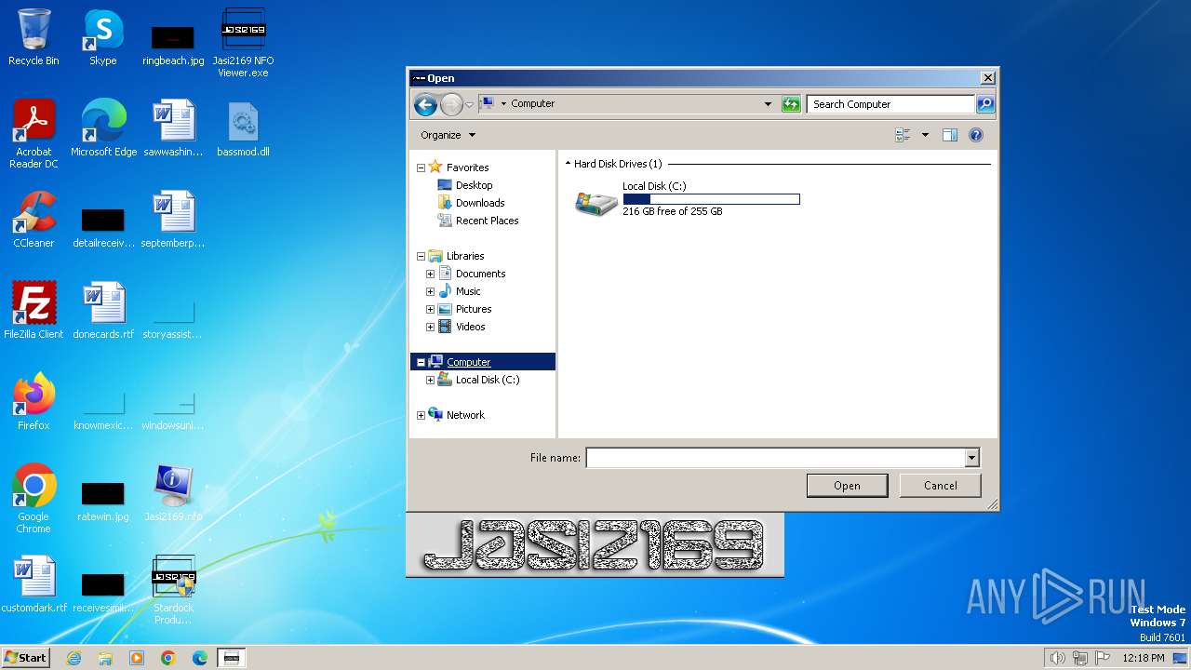This screenshot has width=1191, height=670.
Task: Open the Firefox desktop icon
Action: pyautogui.click(x=33, y=402)
